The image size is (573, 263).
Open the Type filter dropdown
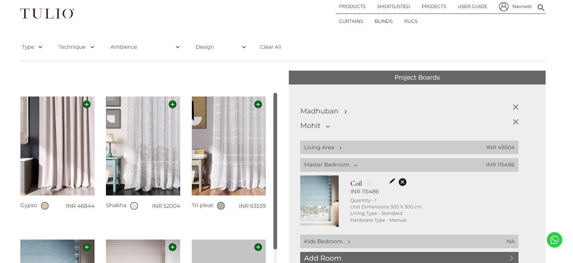32,47
